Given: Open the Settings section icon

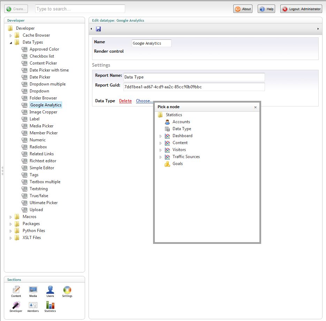Looking at the screenshot, I should pos(67,290).
